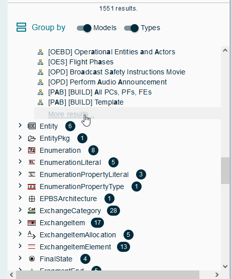Open [OEBD] Operational Entities and Actors
The image size is (232, 279).
(x=111, y=52)
